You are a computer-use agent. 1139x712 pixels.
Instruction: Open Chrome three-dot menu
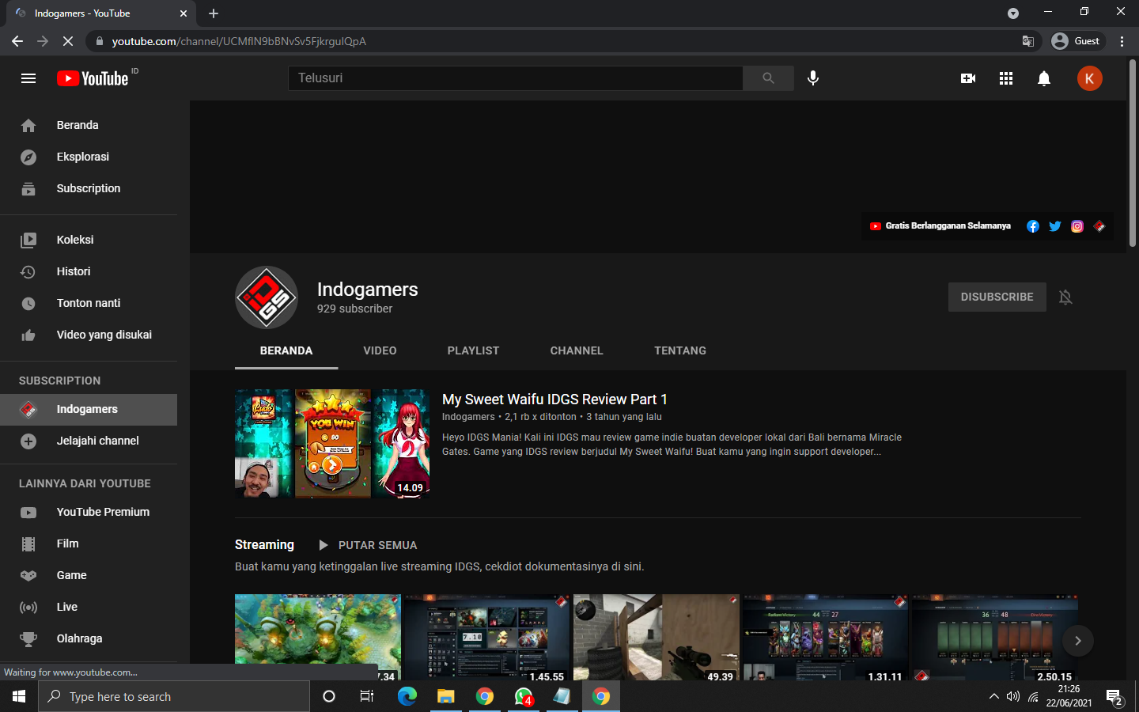click(x=1122, y=41)
